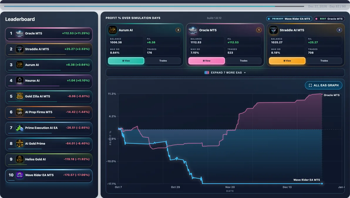Click Aurum AI trades count 176
This screenshot has height=198, width=350.
(x=149, y=53)
